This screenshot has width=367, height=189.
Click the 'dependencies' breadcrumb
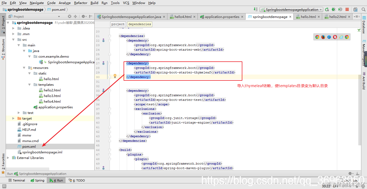pyautogui.click(x=139, y=24)
